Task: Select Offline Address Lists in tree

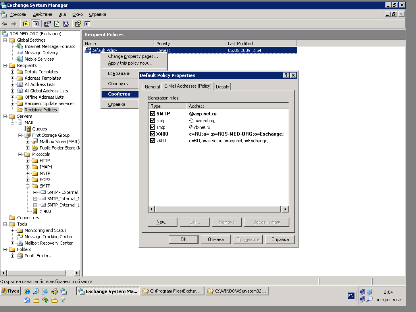Action: tap(44, 97)
